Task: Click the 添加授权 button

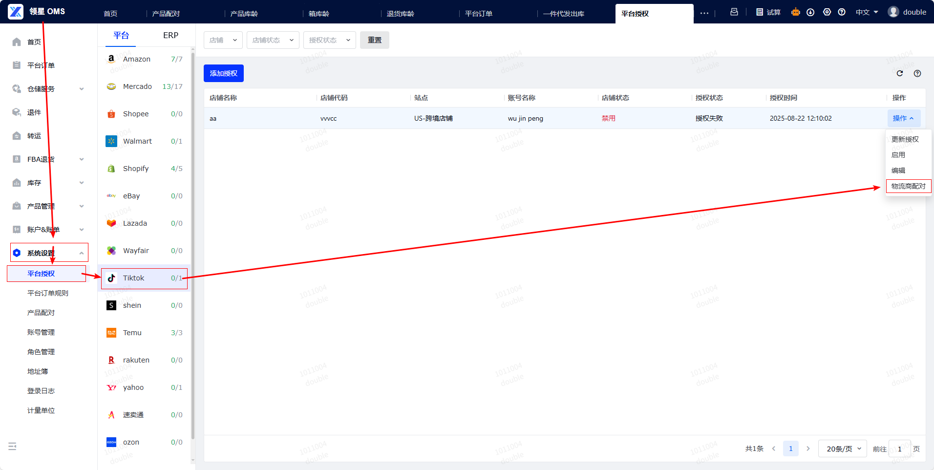Action: [x=224, y=73]
